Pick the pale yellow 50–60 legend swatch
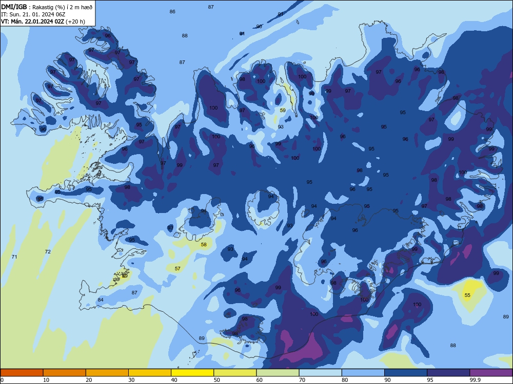This screenshot has height=384, width=513. pos(235,373)
